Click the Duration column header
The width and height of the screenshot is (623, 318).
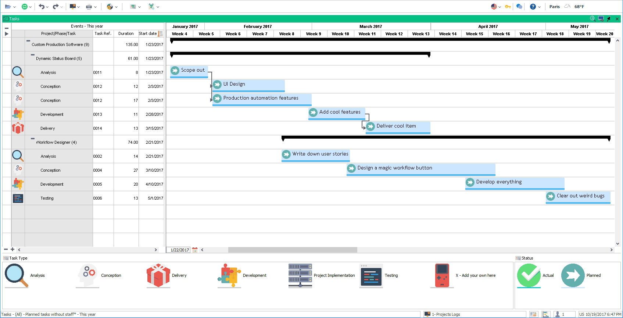point(126,33)
